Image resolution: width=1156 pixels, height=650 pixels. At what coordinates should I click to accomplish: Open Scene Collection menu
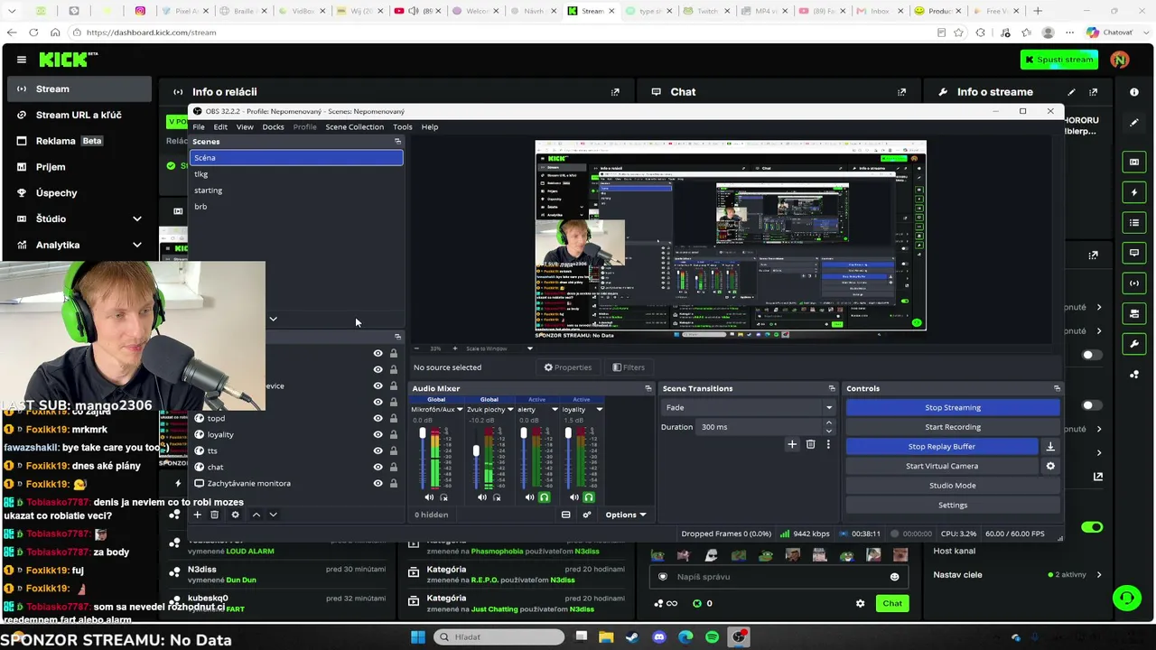click(x=354, y=127)
